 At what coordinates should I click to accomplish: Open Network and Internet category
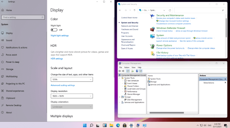[130, 26]
